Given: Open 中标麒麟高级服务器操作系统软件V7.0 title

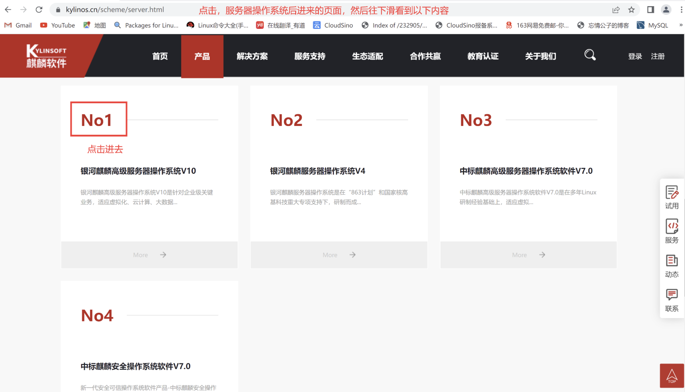Looking at the screenshot, I should click(526, 171).
